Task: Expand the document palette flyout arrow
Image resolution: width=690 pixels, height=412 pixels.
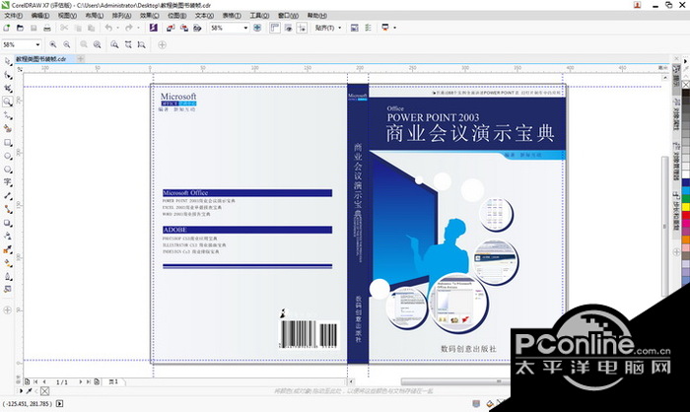Action: pyautogui.click(x=21, y=391)
